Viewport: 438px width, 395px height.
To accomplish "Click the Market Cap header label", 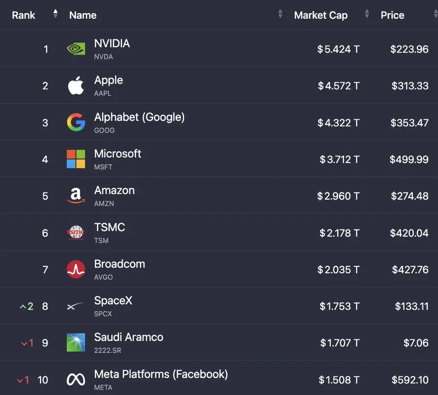I will [321, 15].
